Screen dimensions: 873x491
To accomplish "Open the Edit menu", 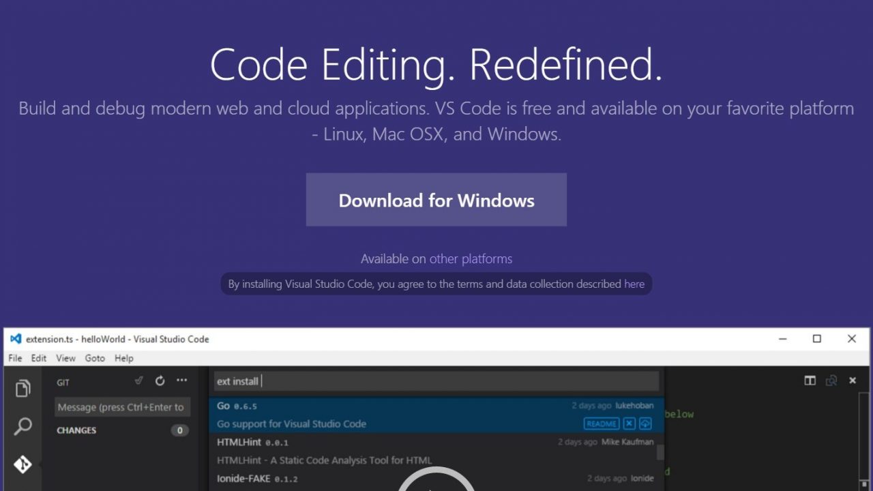I will 39,358.
